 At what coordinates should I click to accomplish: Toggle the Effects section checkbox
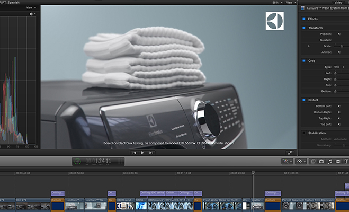(304, 19)
